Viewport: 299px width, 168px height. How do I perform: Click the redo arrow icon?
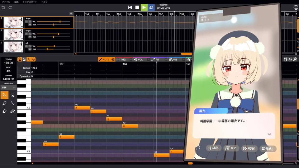click(x=10, y=7)
